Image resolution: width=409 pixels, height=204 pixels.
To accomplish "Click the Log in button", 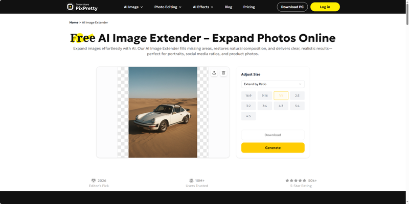I will point(325,7).
